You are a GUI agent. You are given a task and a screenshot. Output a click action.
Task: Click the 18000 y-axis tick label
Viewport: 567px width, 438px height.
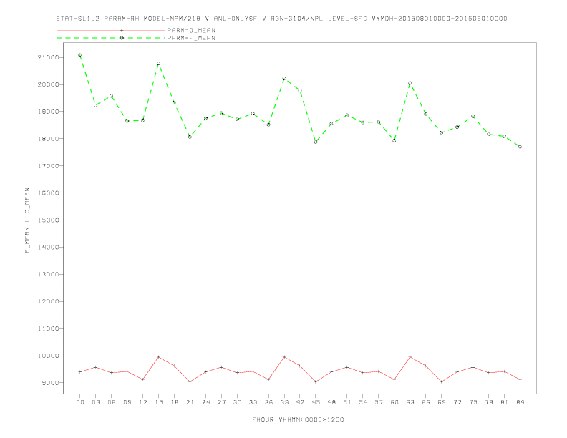tap(48, 139)
